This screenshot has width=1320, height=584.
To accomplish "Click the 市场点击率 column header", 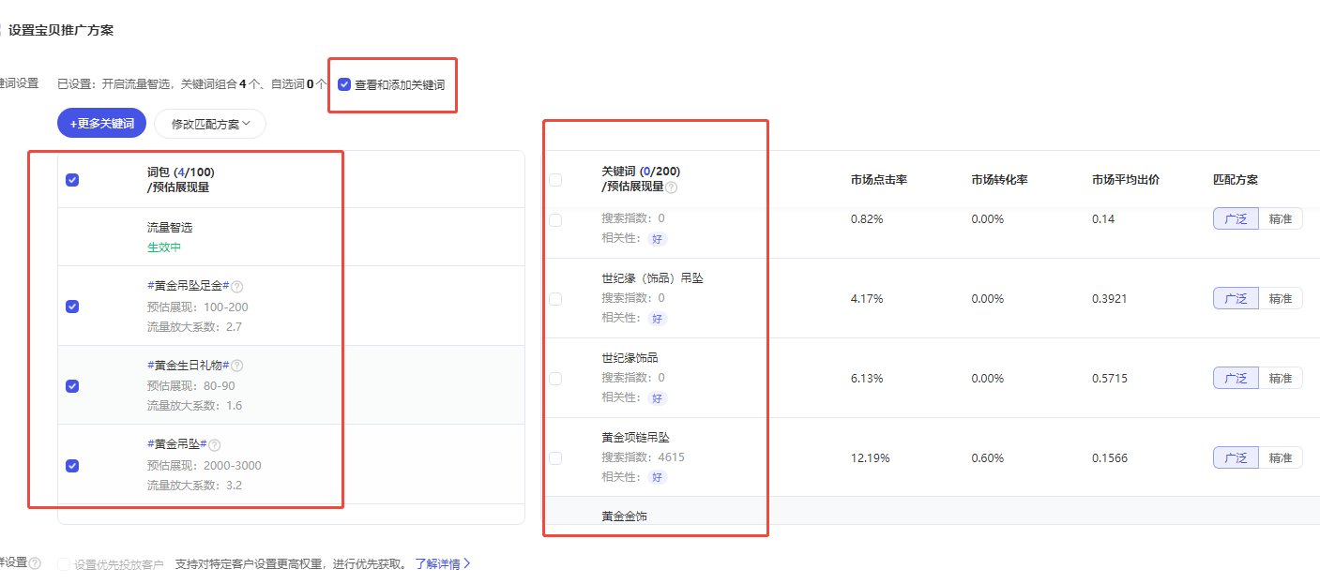I will pos(878,180).
